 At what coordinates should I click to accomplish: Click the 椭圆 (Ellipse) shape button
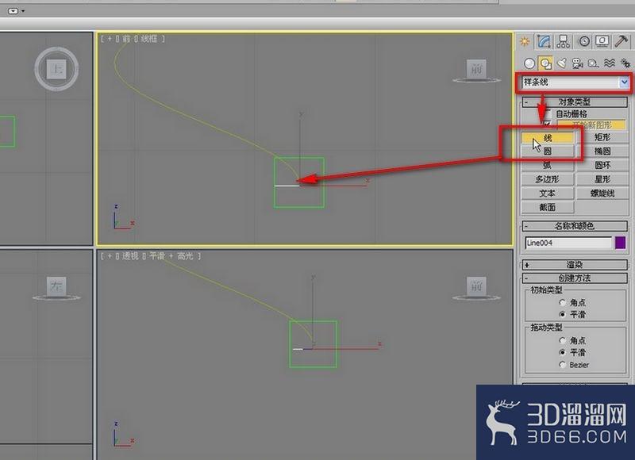pos(602,151)
